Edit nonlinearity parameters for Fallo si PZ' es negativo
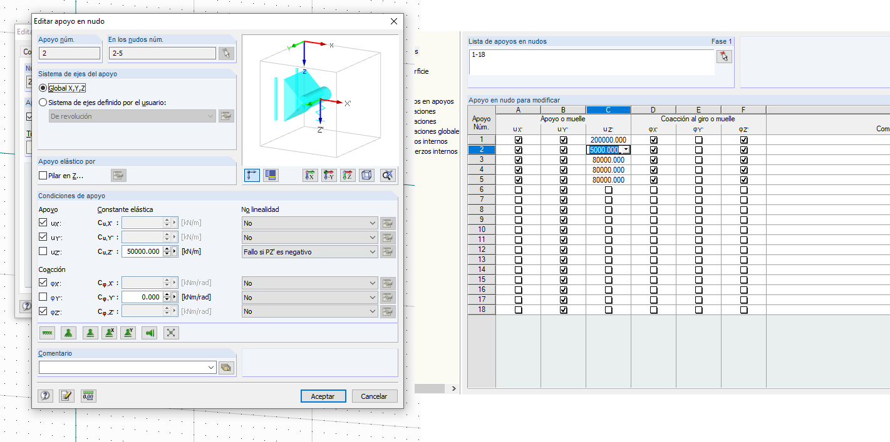Screen dimensions: 890x442 388,252
